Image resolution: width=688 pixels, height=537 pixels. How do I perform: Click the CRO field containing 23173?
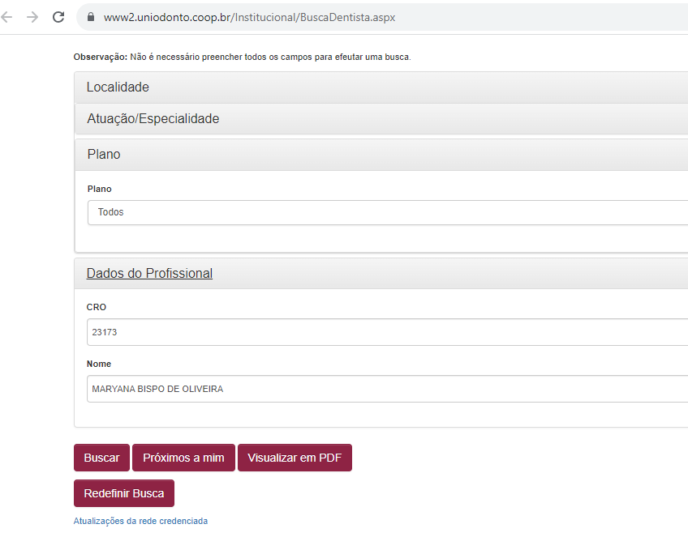[388, 332]
